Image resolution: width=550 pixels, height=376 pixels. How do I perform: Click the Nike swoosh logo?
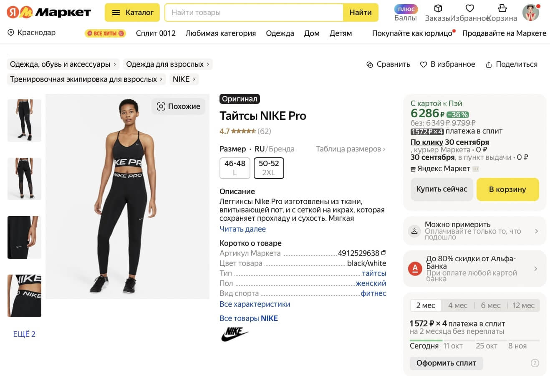click(x=234, y=334)
